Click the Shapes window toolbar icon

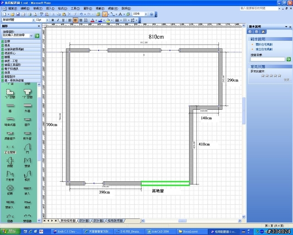[98, 14]
